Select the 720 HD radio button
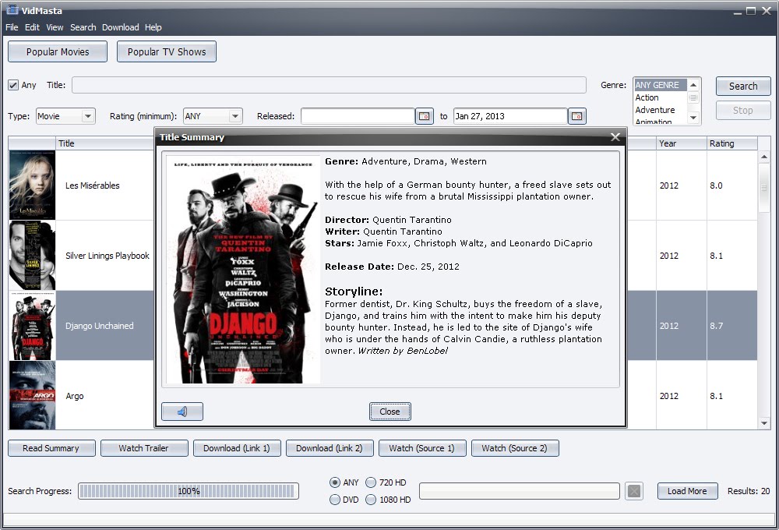This screenshot has height=530, width=779. pyautogui.click(x=371, y=482)
